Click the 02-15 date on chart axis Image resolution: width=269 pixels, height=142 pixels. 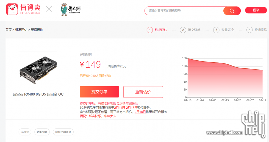(x=225, y=100)
